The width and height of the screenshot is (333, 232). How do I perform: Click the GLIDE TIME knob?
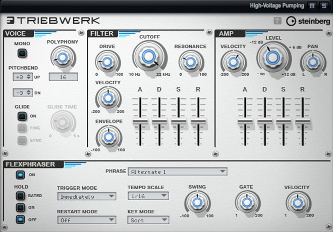(63, 122)
